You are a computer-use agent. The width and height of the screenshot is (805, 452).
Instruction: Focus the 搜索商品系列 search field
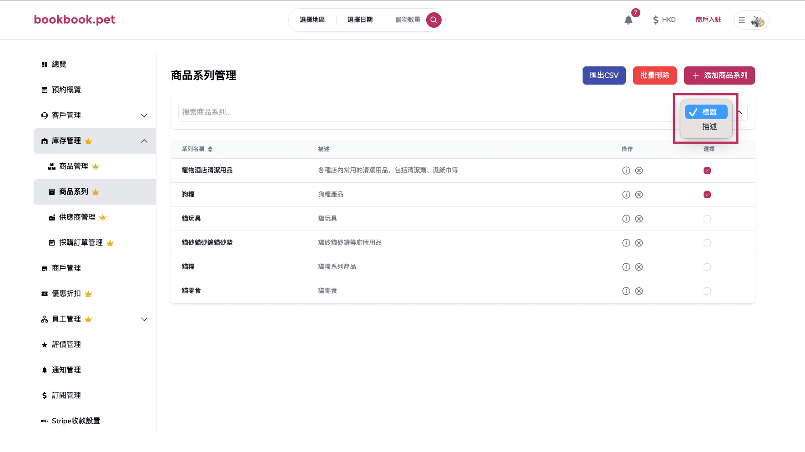[427, 112]
